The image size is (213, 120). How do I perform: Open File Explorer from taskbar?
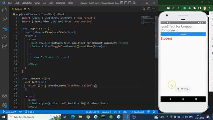coord(81,117)
